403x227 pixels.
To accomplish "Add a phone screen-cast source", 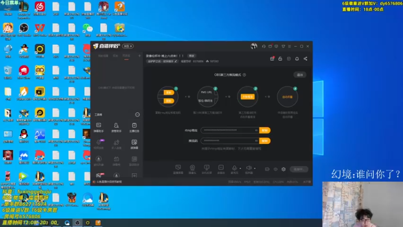I will [x=207, y=169].
